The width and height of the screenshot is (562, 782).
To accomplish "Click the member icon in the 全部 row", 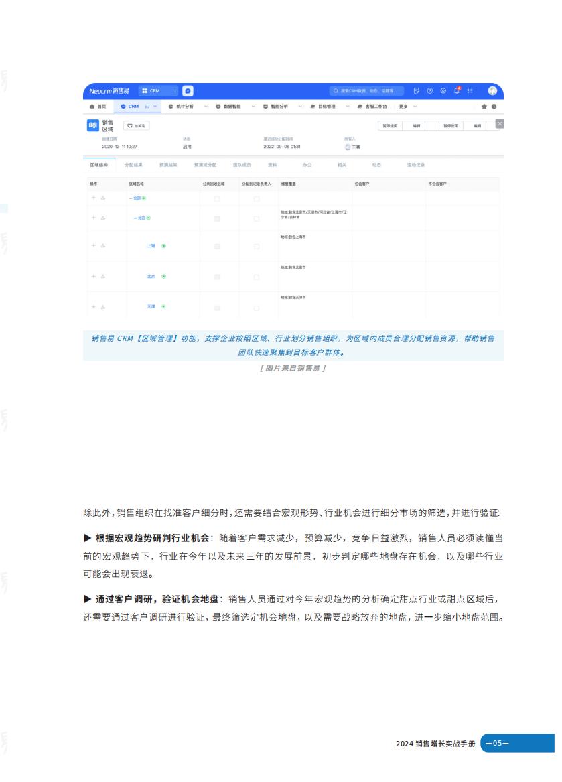I will (x=103, y=198).
